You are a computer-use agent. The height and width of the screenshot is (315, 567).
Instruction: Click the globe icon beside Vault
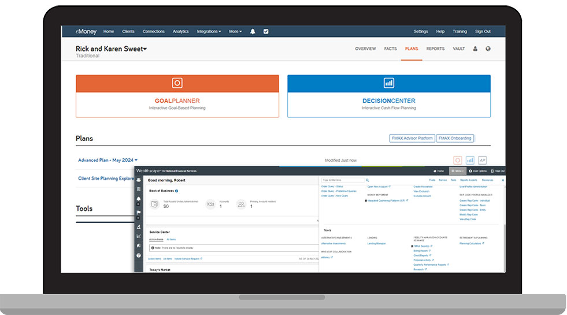click(488, 49)
